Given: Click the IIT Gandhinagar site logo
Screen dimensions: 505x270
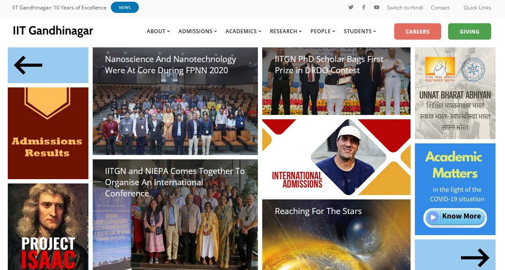Looking at the screenshot, I should [x=53, y=31].
